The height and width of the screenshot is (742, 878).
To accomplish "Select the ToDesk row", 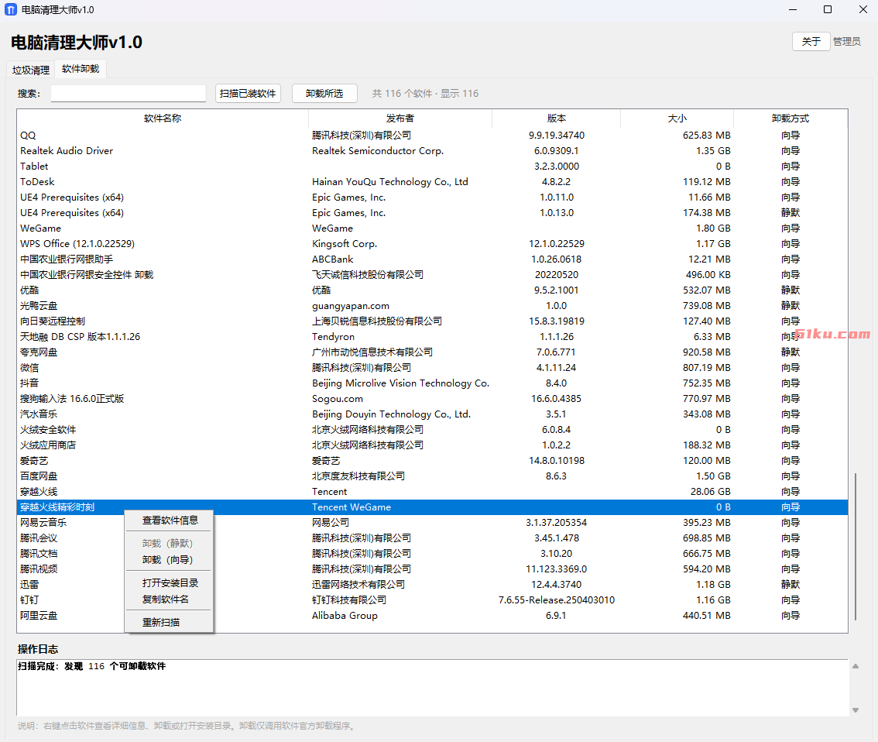I will pos(432,182).
